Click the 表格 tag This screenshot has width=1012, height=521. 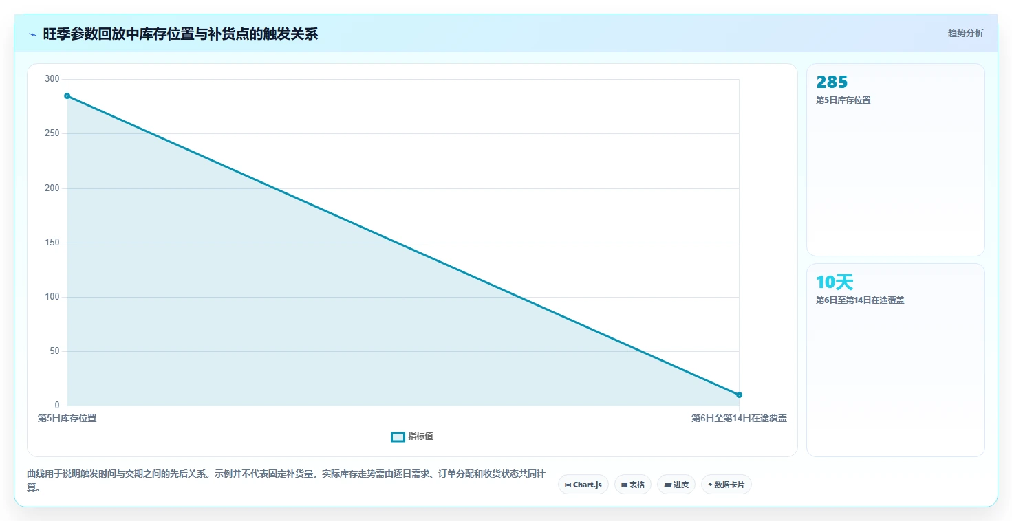(632, 485)
